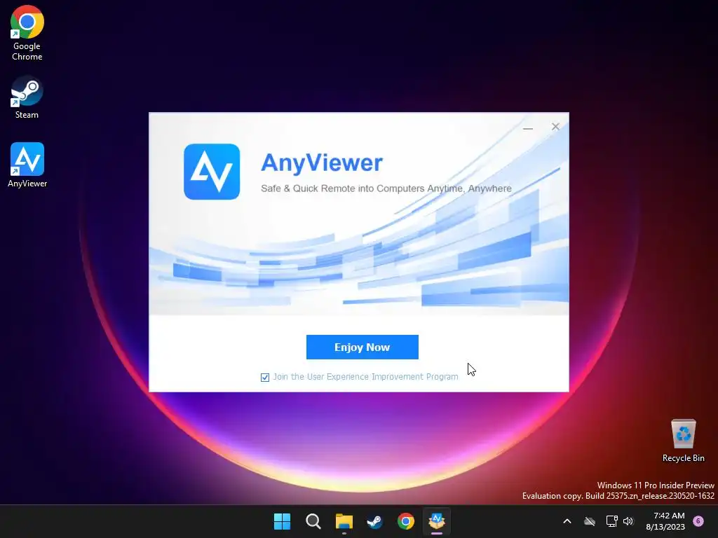Open the clock showing 7:42 AM
Screen dimensions: 718x538
tap(665, 521)
